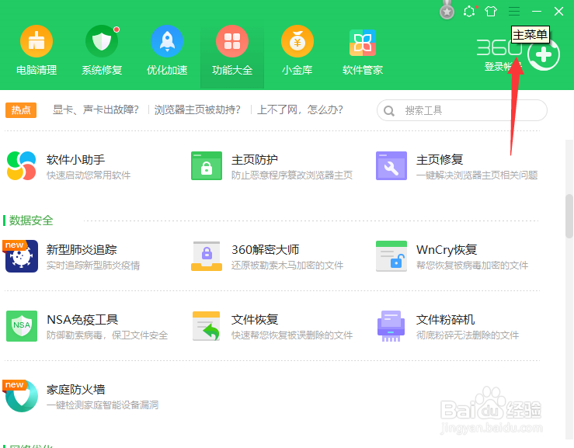Click the 主页防护 title text
Viewport: 574px width, 448px height.
click(x=255, y=160)
